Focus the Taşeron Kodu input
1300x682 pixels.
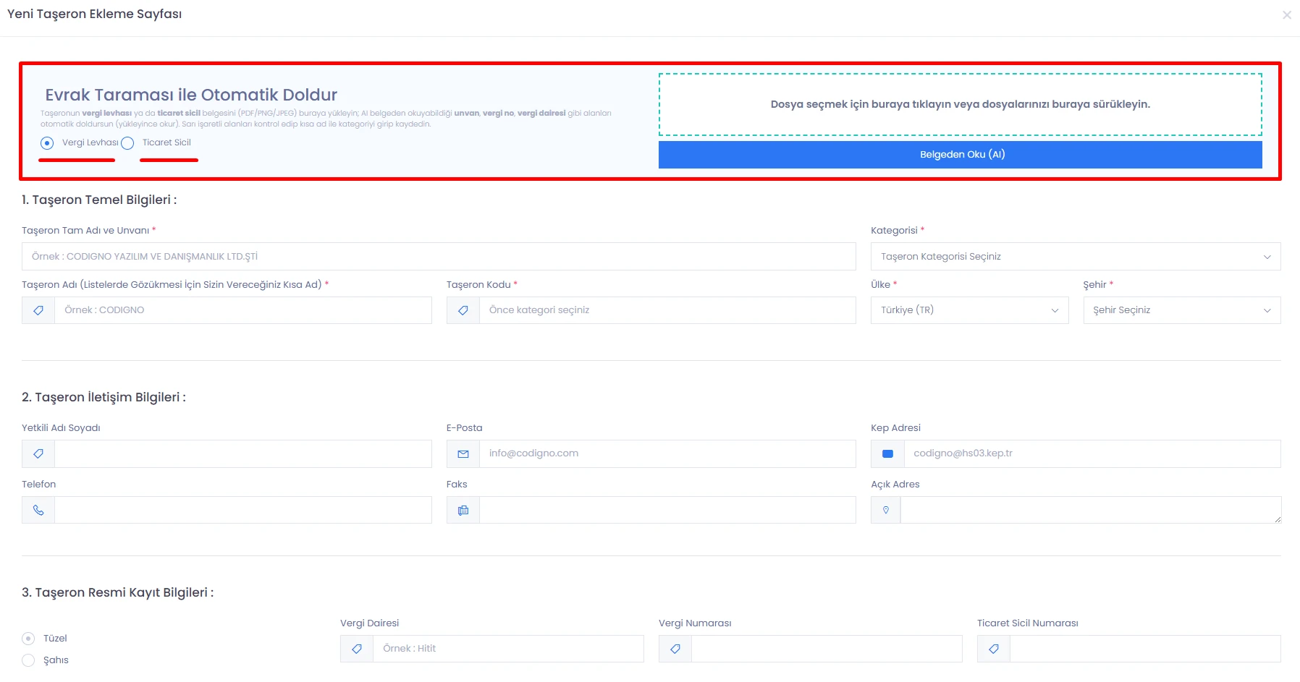tap(667, 310)
